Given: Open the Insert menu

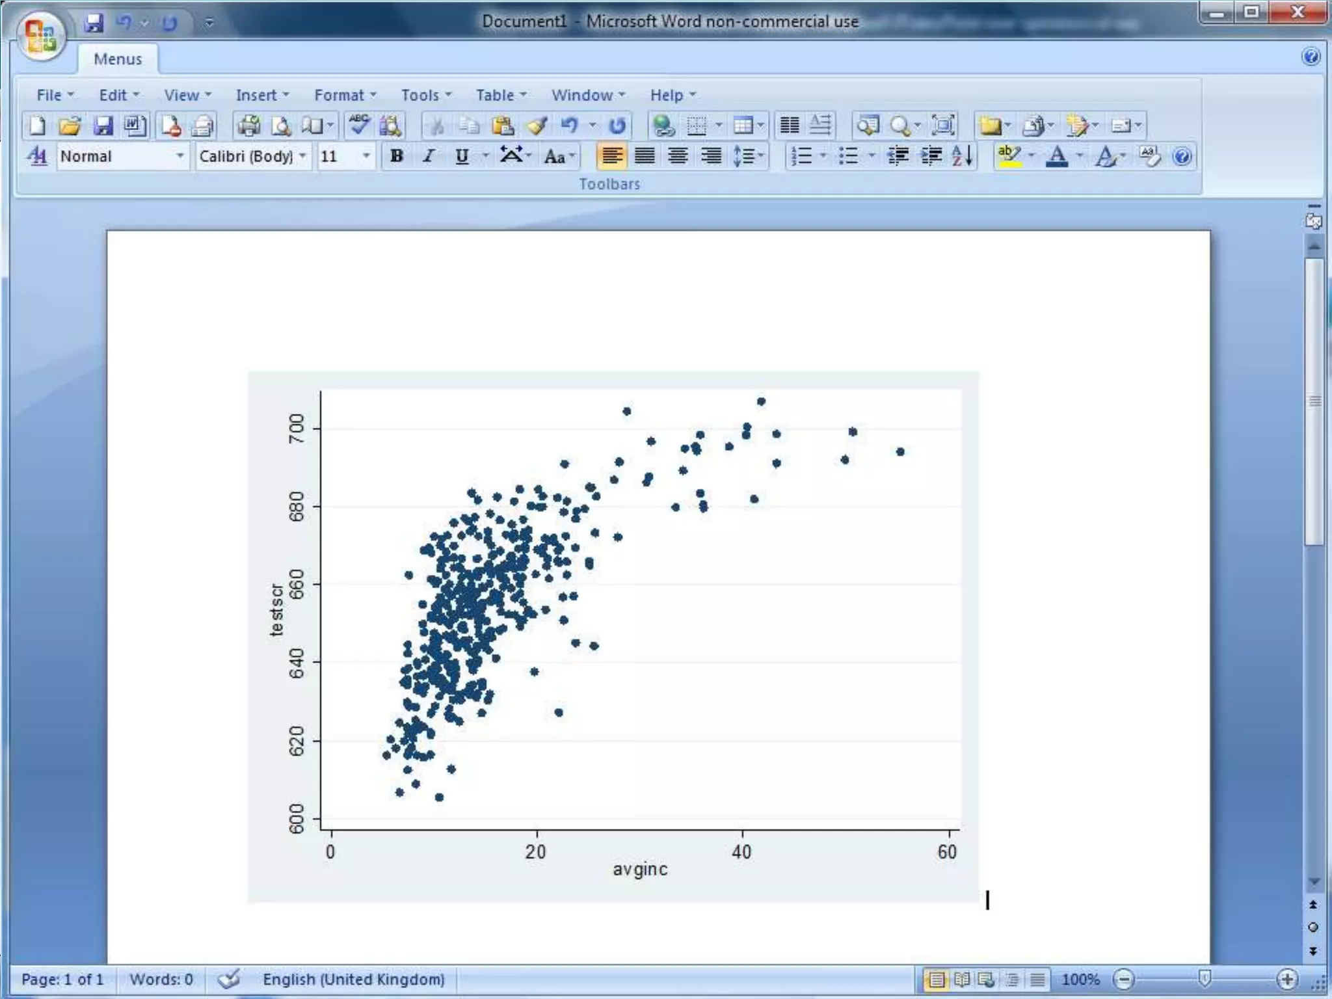Looking at the screenshot, I should 261,95.
